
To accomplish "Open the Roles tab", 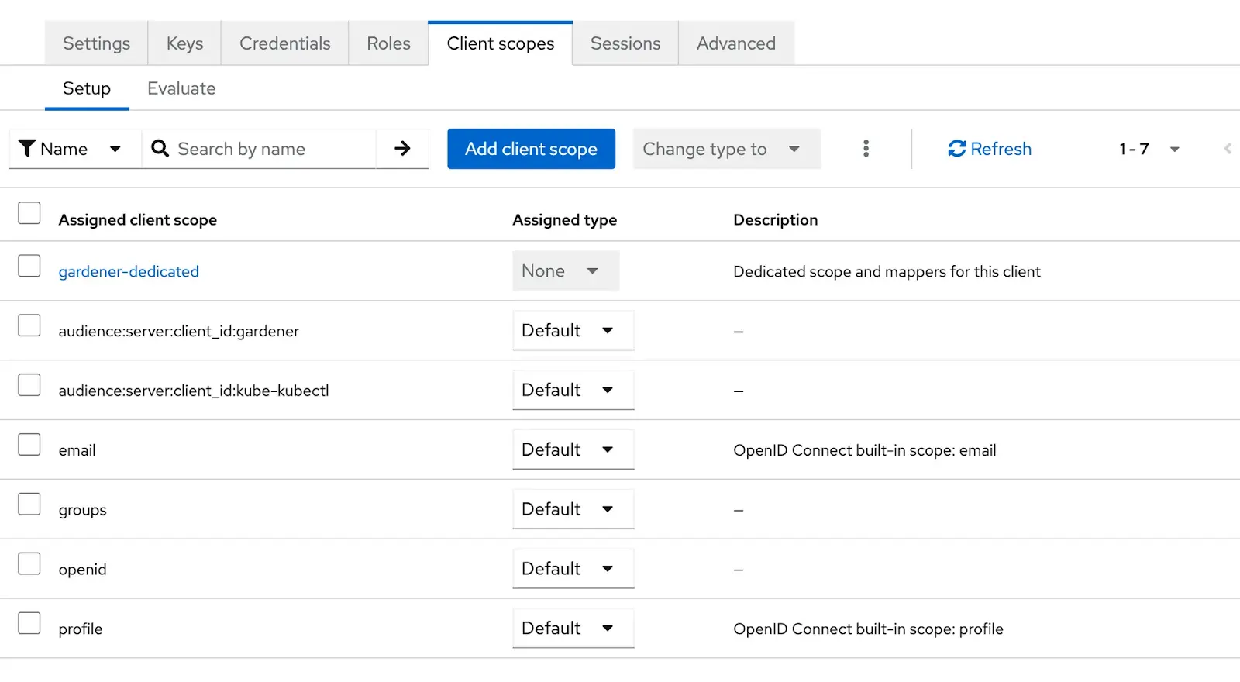I will (388, 43).
